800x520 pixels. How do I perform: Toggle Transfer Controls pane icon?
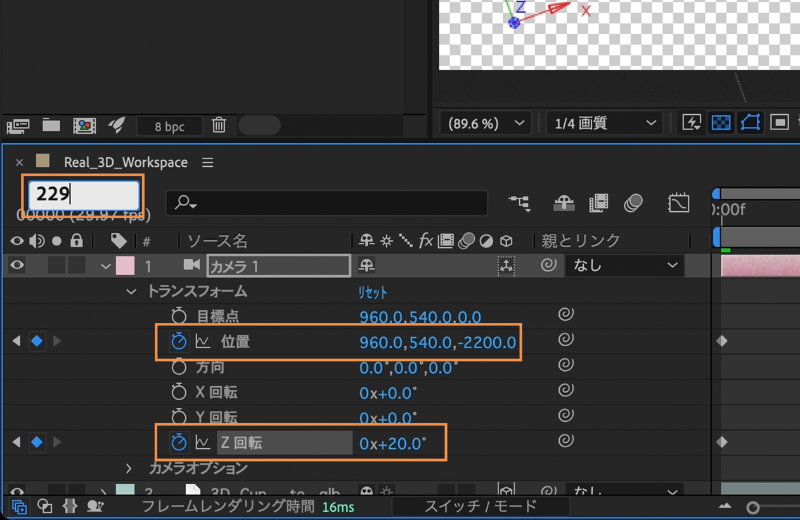(44, 506)
